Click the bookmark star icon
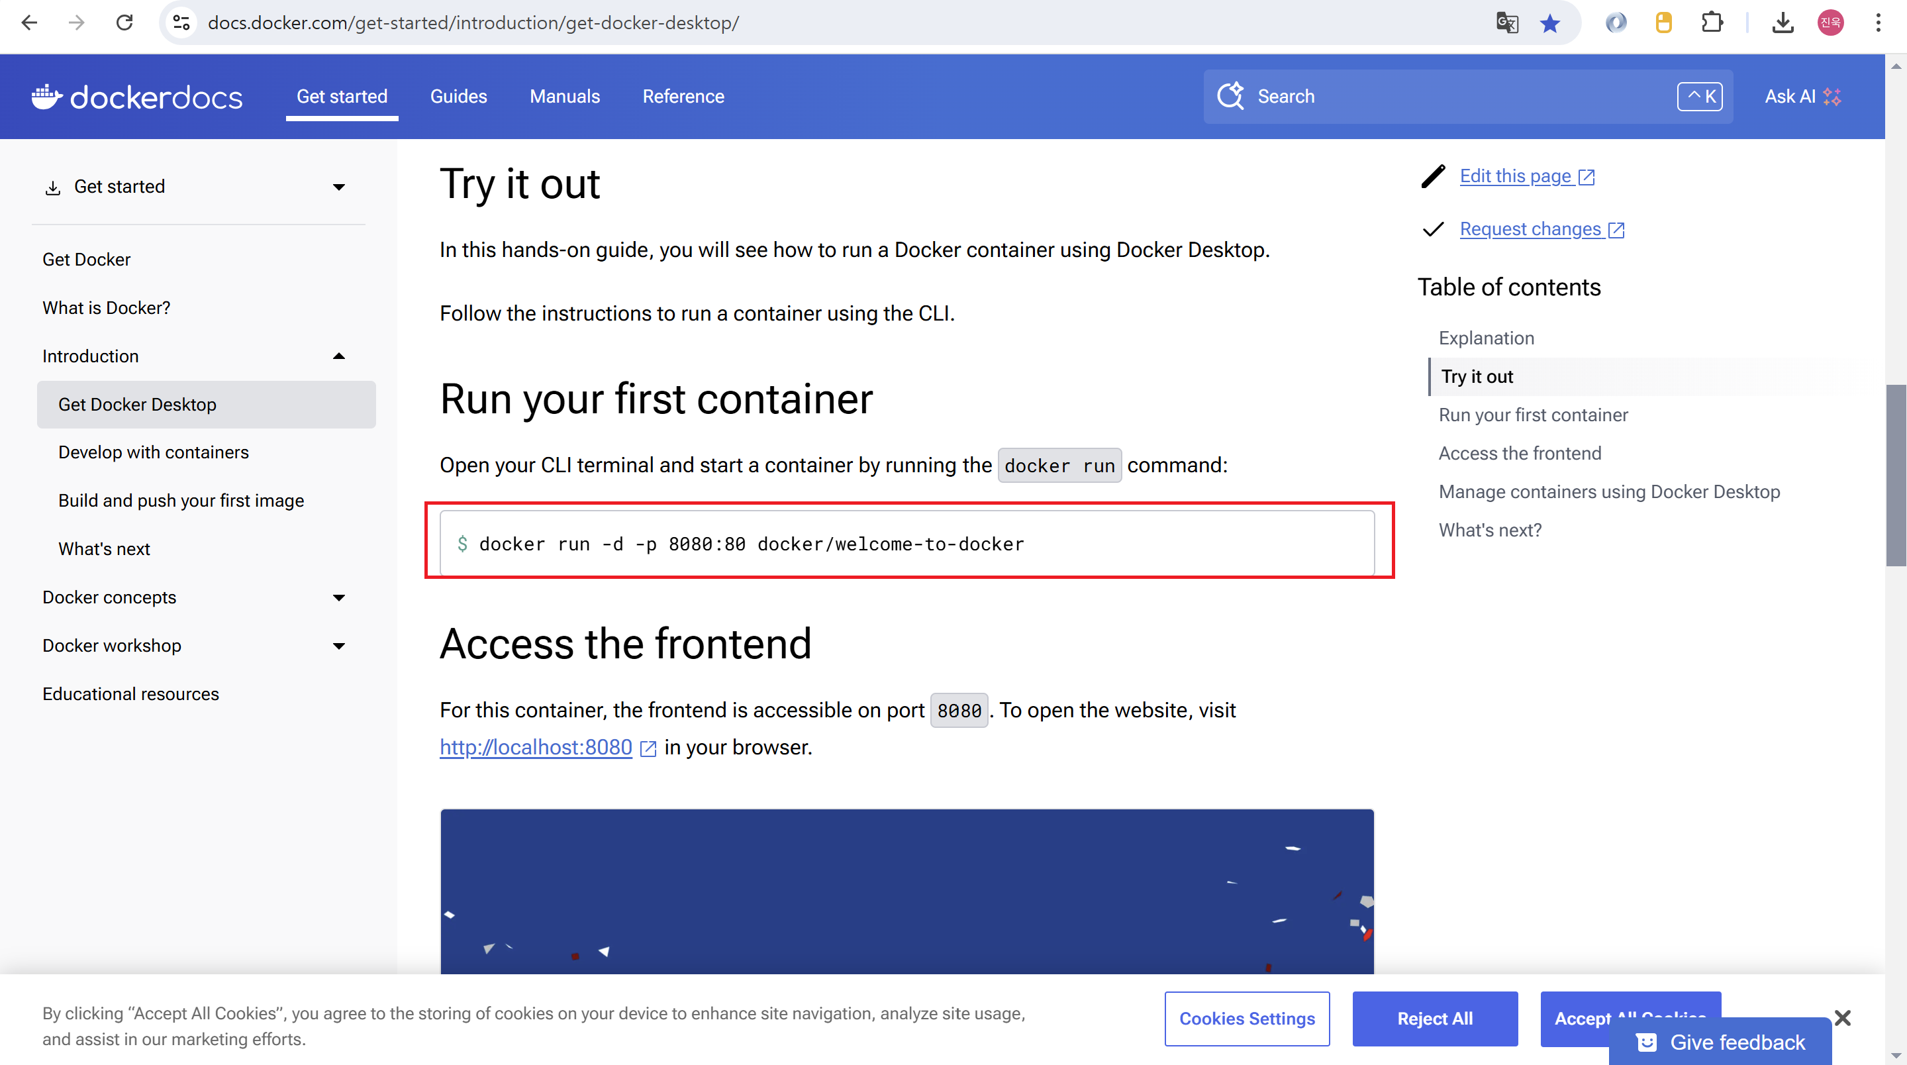Viewport: 1907px width, 1065px height. [x=1549, y=23]
